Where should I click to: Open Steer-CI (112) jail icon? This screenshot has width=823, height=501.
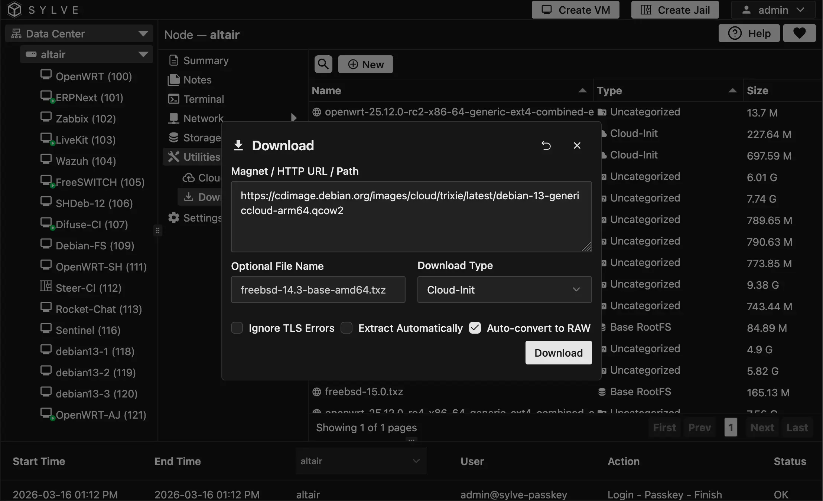46,286
